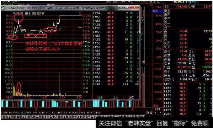Viewport: 213px width, 128px height.
Task: Select the KDJ indicator tab
Action: coord(48,113)
